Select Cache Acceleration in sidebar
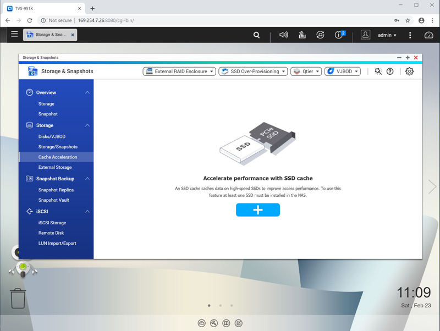440x331 pixels. 56,157
